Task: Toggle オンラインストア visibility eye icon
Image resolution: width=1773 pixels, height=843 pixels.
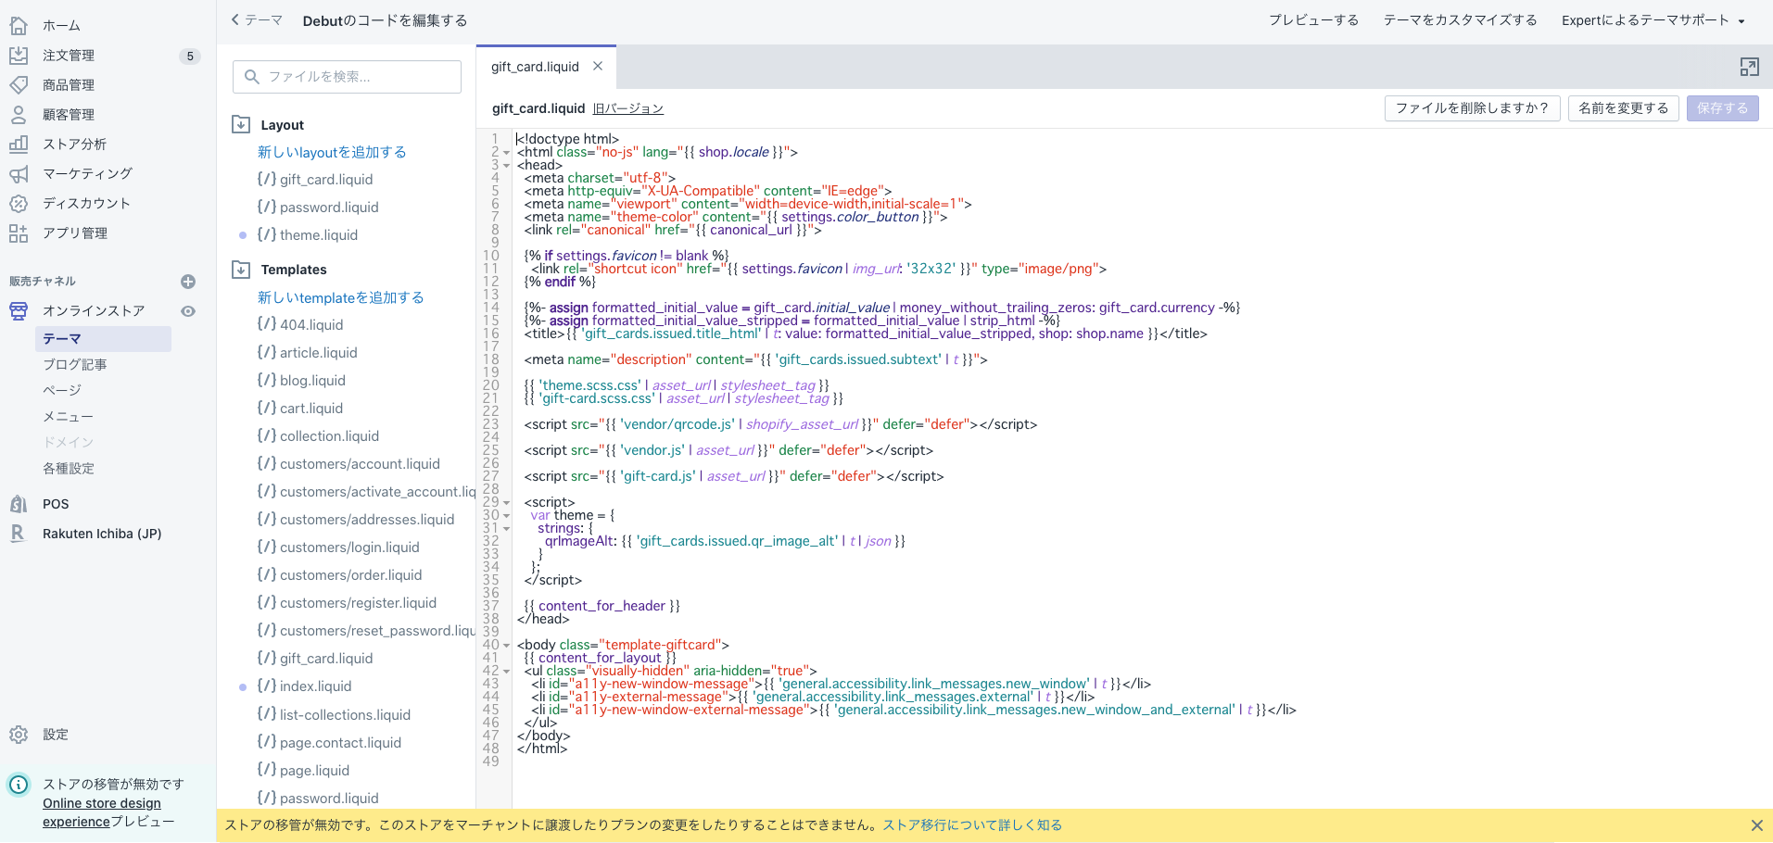Action: coord(188,311)
